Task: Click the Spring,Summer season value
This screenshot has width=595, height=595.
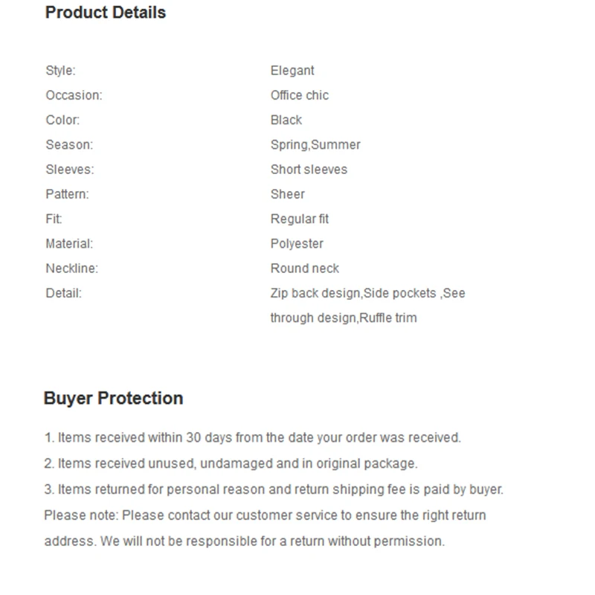Action: (x=315, y=145)
